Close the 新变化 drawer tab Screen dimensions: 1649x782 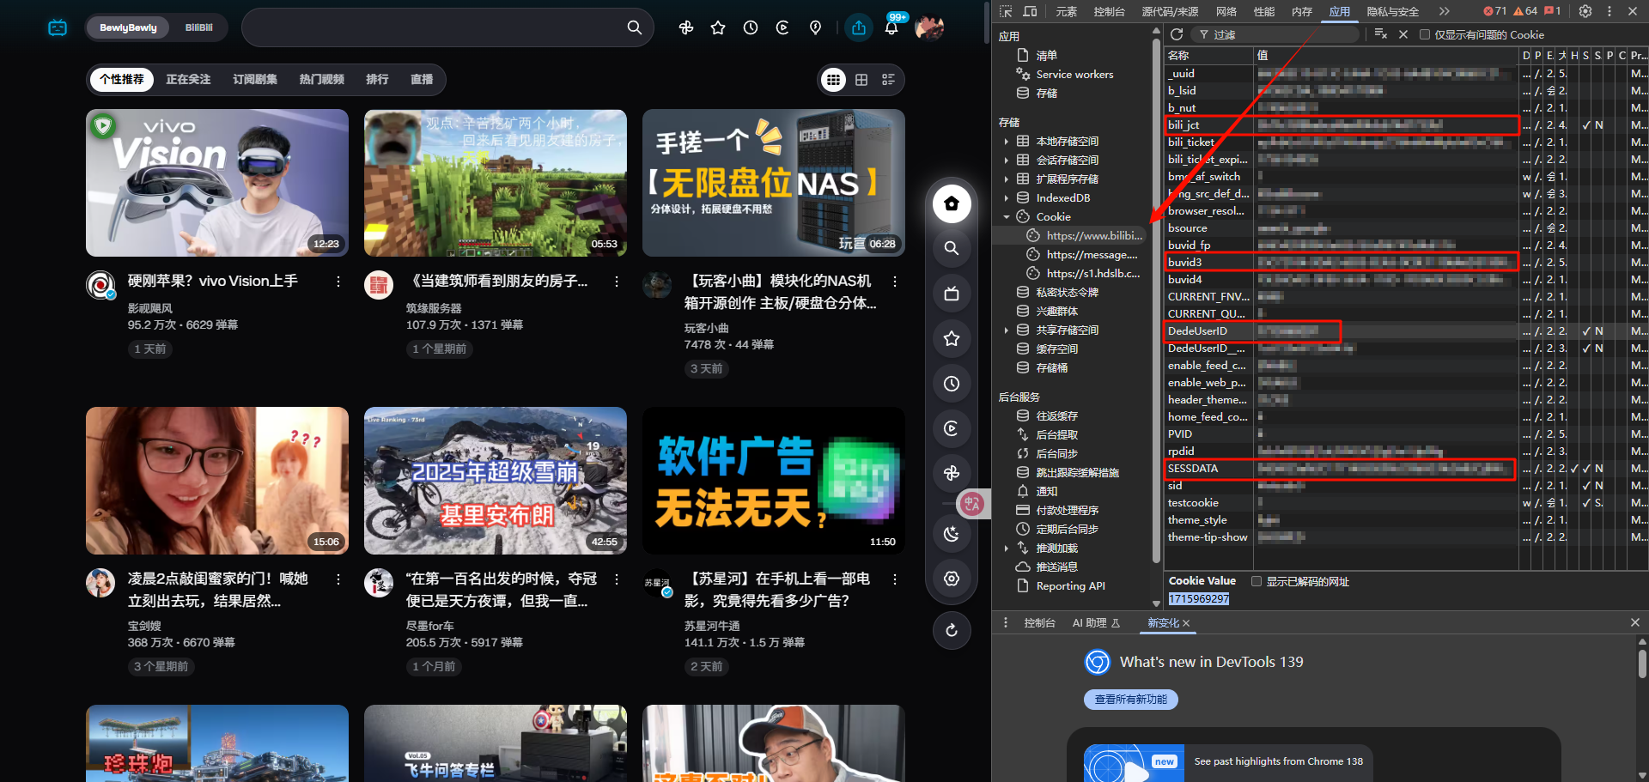coord(1186,623)
